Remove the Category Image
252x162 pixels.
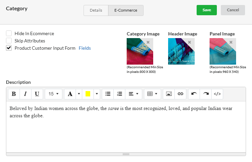(x=148, y=42)
